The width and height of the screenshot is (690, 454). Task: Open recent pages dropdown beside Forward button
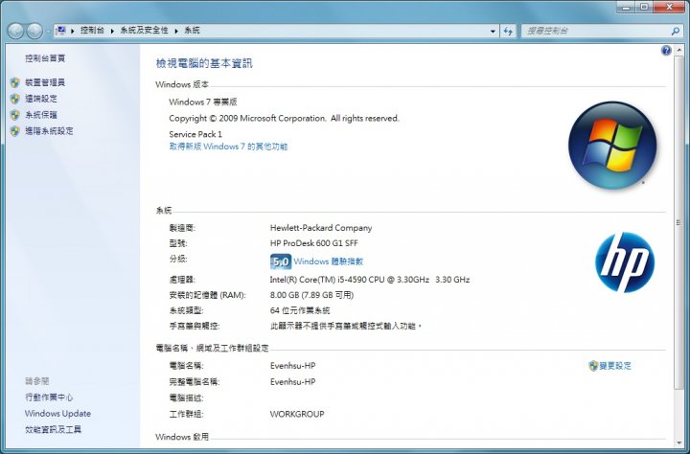[48, 32]
